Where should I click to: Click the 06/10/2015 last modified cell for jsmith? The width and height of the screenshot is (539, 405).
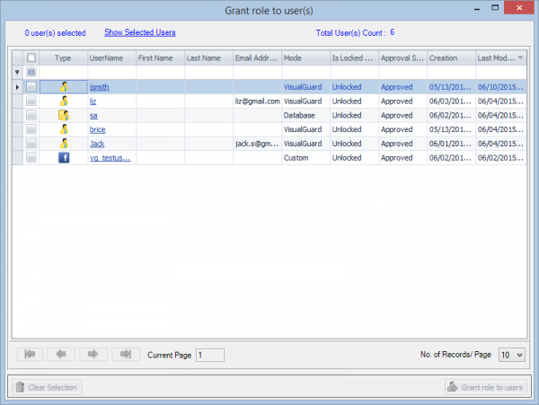[x=501, y=87]
